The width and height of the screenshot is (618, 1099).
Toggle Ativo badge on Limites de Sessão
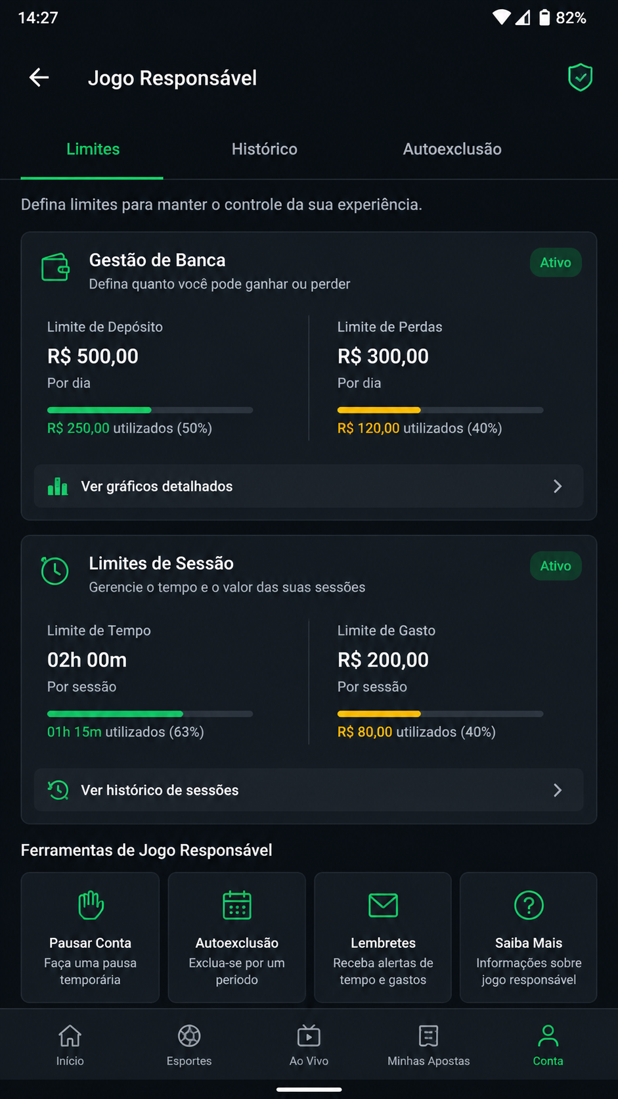click(556, 566)
